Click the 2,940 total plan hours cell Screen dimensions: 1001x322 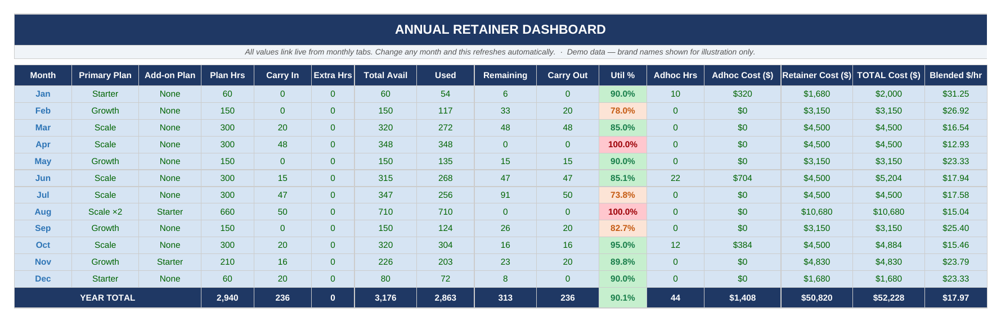click(x=227, y=298)
